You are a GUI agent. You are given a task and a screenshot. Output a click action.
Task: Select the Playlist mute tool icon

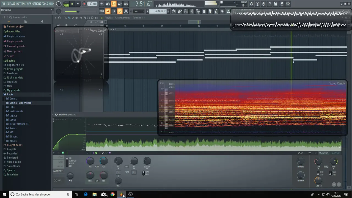tap(77, 18)
